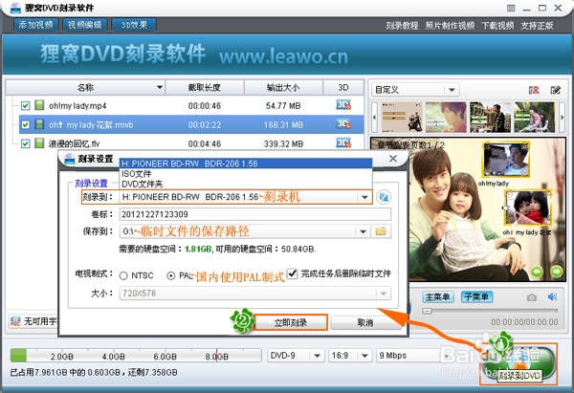Open the 视频编辑 toolbar button
The image size is (574, 393).
point(84,25)
